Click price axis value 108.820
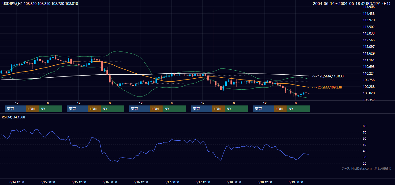 click(369, 93)
